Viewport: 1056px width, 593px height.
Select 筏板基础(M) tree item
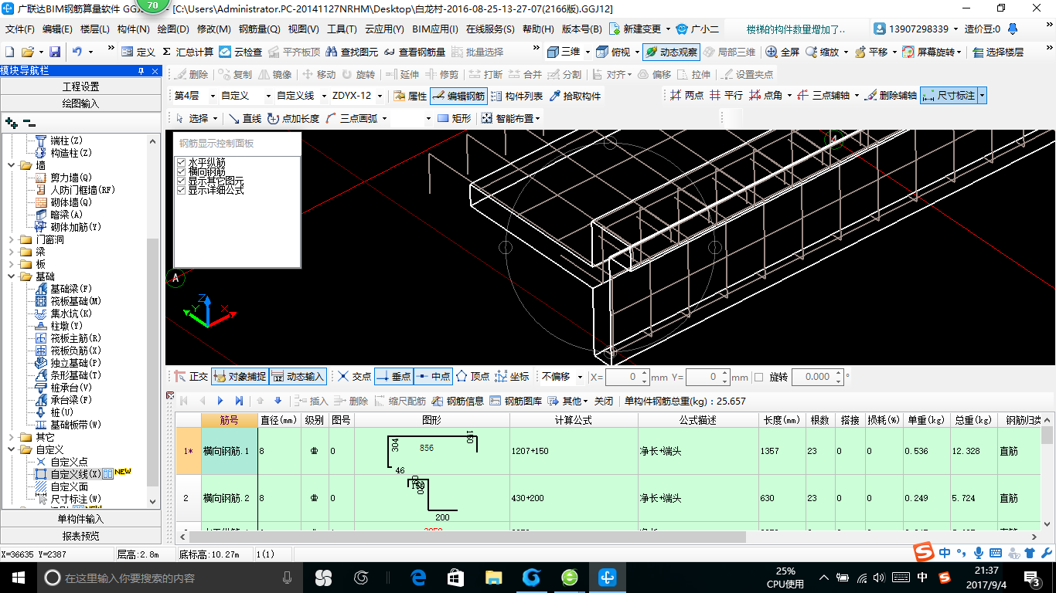[76, 301]
